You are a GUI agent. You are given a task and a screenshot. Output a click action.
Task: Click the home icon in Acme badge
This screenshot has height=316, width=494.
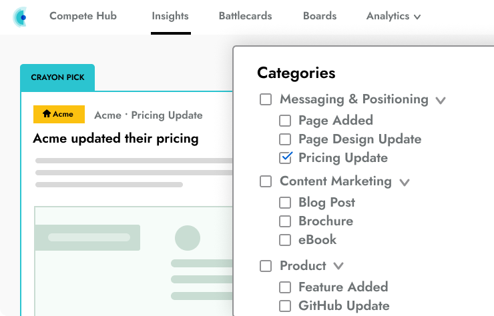click(46, 114)
